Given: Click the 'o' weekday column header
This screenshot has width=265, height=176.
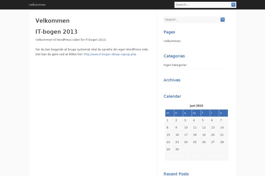Looking at the screenshot, I should click(187, 113).
